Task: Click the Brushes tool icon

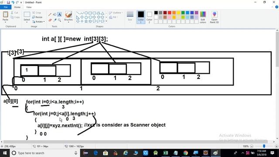Action: [68, 14]
